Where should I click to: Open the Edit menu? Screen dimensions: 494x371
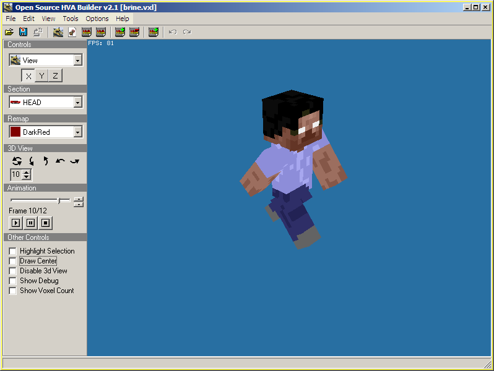(28, 19)
